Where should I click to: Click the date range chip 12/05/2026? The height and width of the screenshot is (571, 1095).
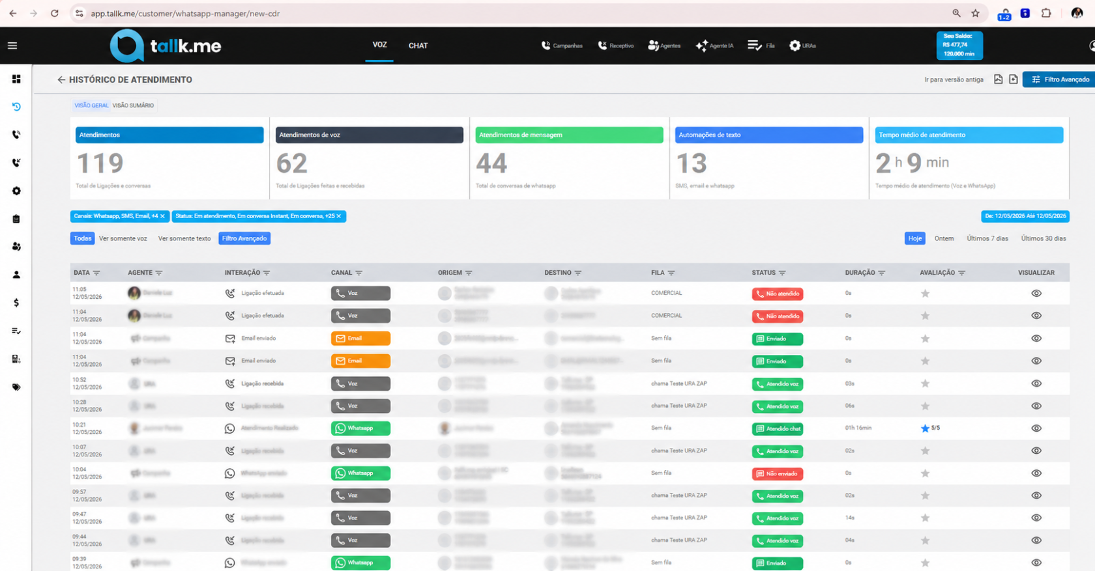pos(1025,216)
